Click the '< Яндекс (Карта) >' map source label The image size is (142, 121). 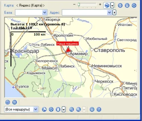coord(30,5)
